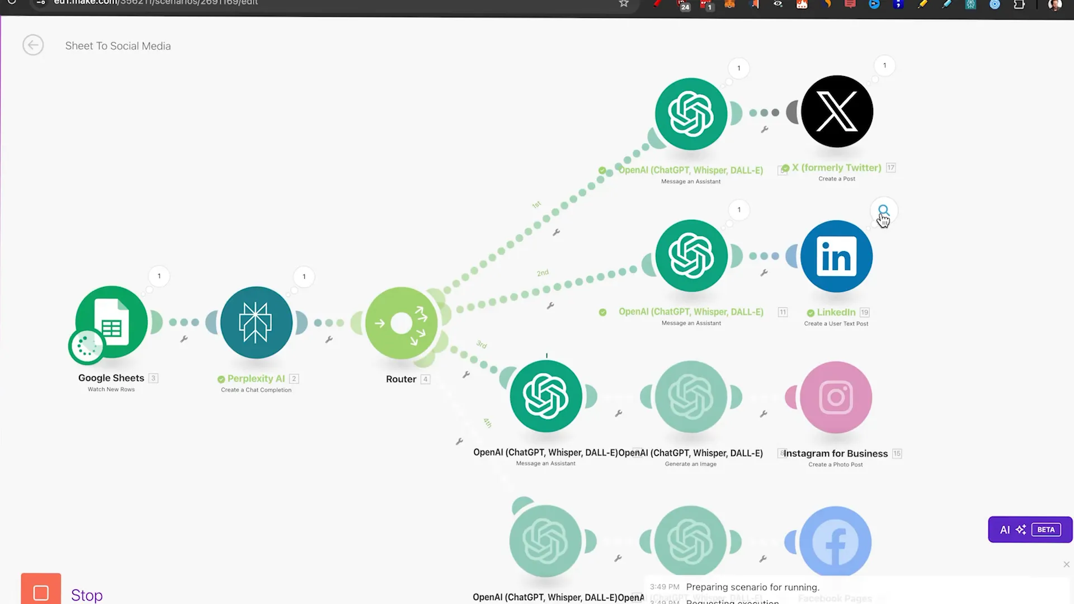Click the wrench on the 3rd route
Viewport: 1074px width, 604px height.
[x=466, y=375]
